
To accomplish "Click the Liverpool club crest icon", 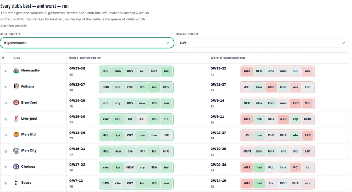I will (x=16, y=118).
